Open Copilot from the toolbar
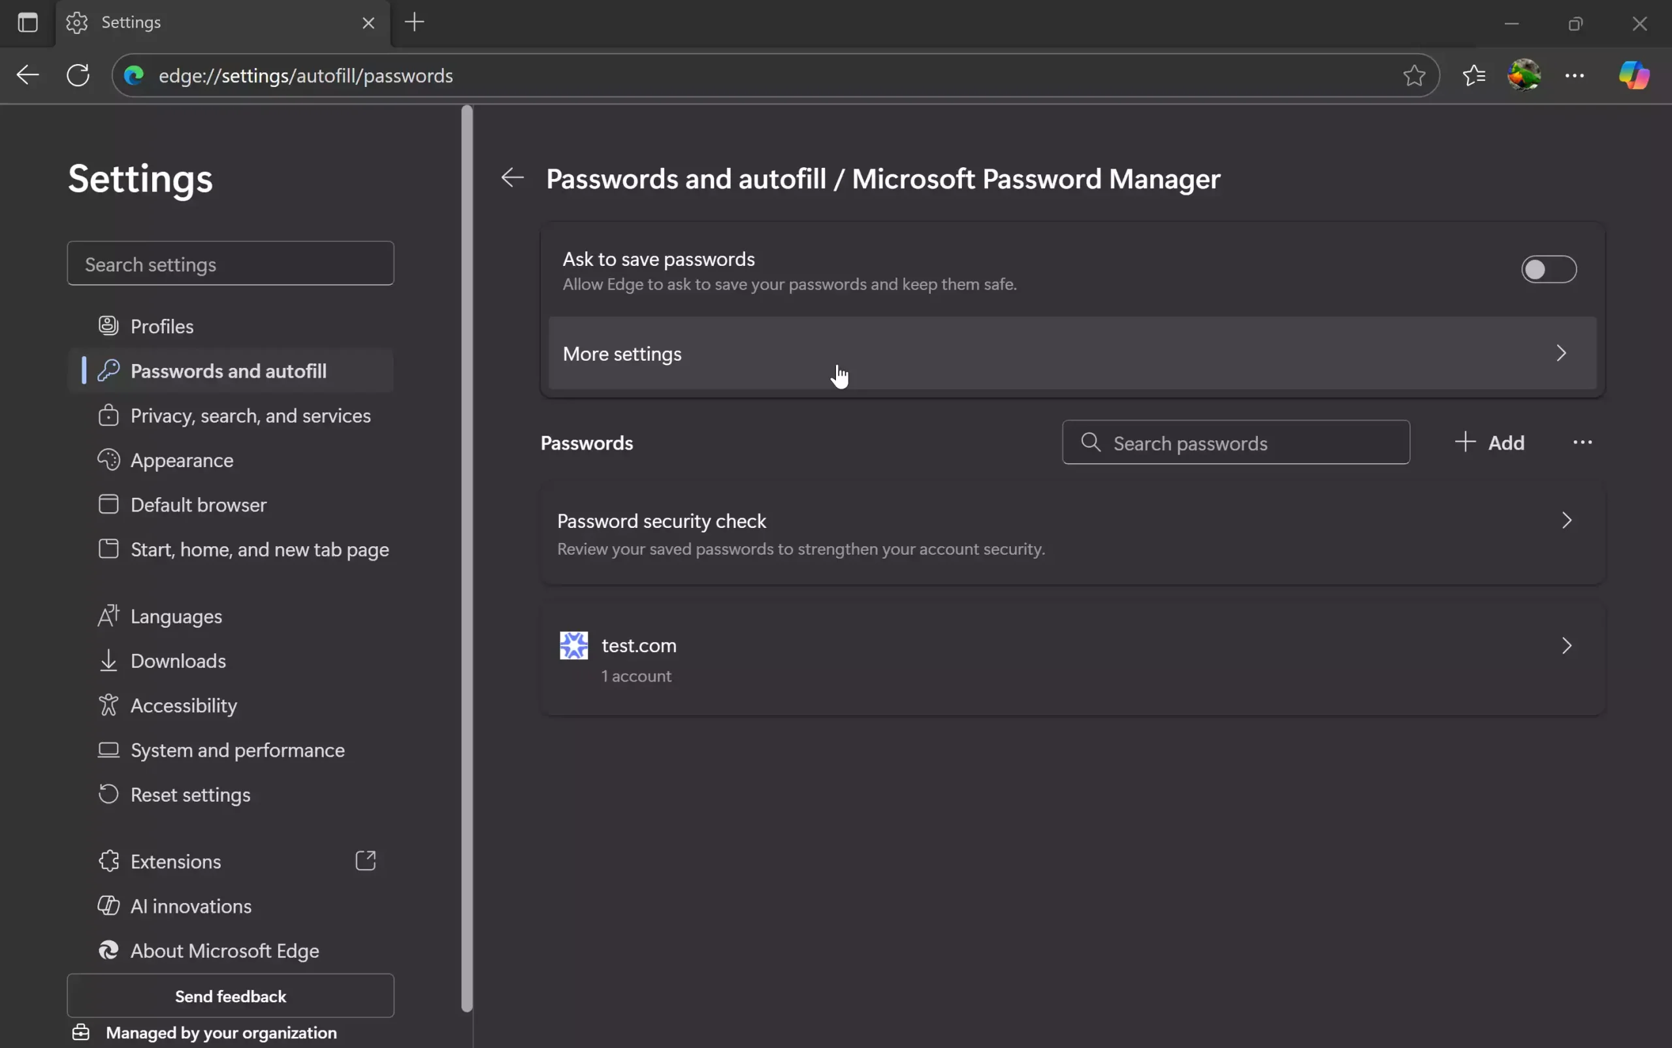The image size is (1672, 1048). click(x=1633, y=75)
